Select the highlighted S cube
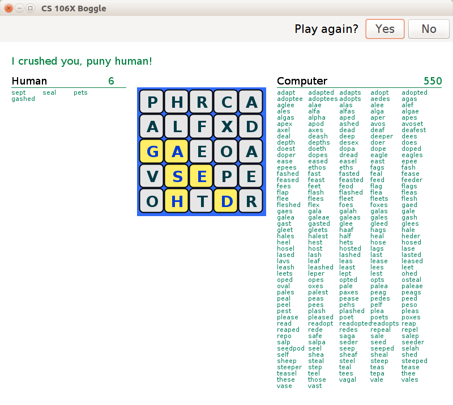Image resolution: width=453 pixels, height=405 pixels. 177,176
